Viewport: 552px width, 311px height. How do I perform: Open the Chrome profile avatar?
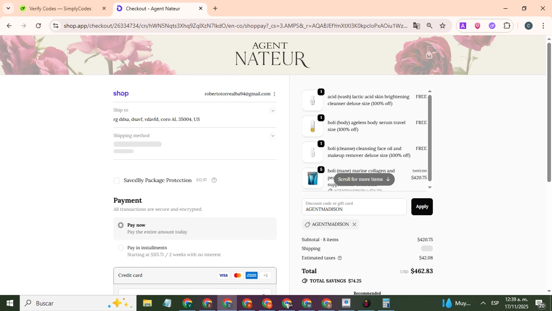click(x=528, y=26)
